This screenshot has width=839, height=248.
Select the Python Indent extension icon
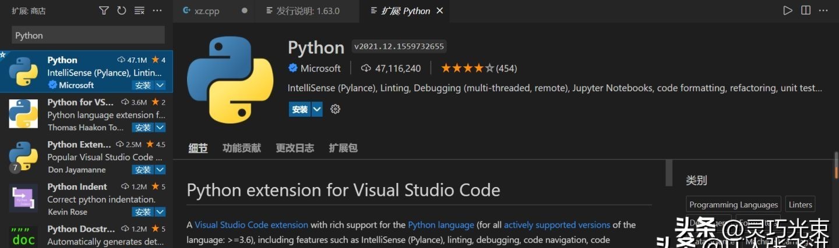point(23,198)
